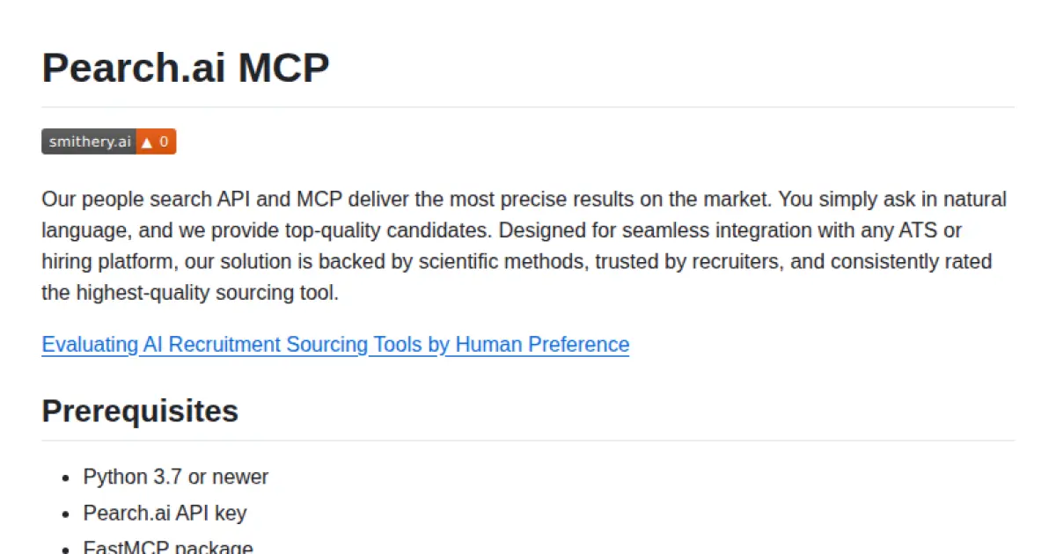Click the bullet before Pearch.ai API key
This screenshot has width=1056, height=554.
coord(65,514)
